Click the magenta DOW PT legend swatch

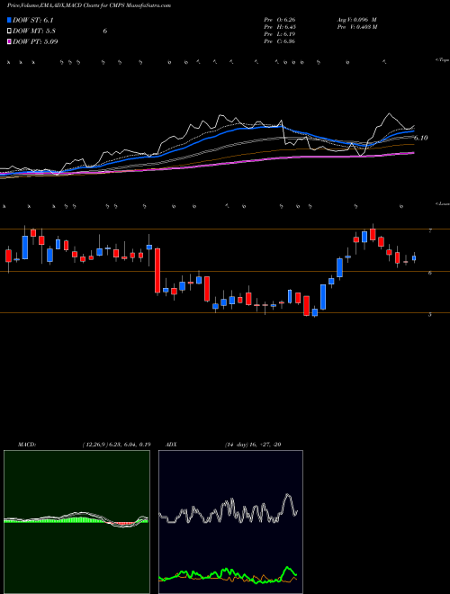pos(10,41)
